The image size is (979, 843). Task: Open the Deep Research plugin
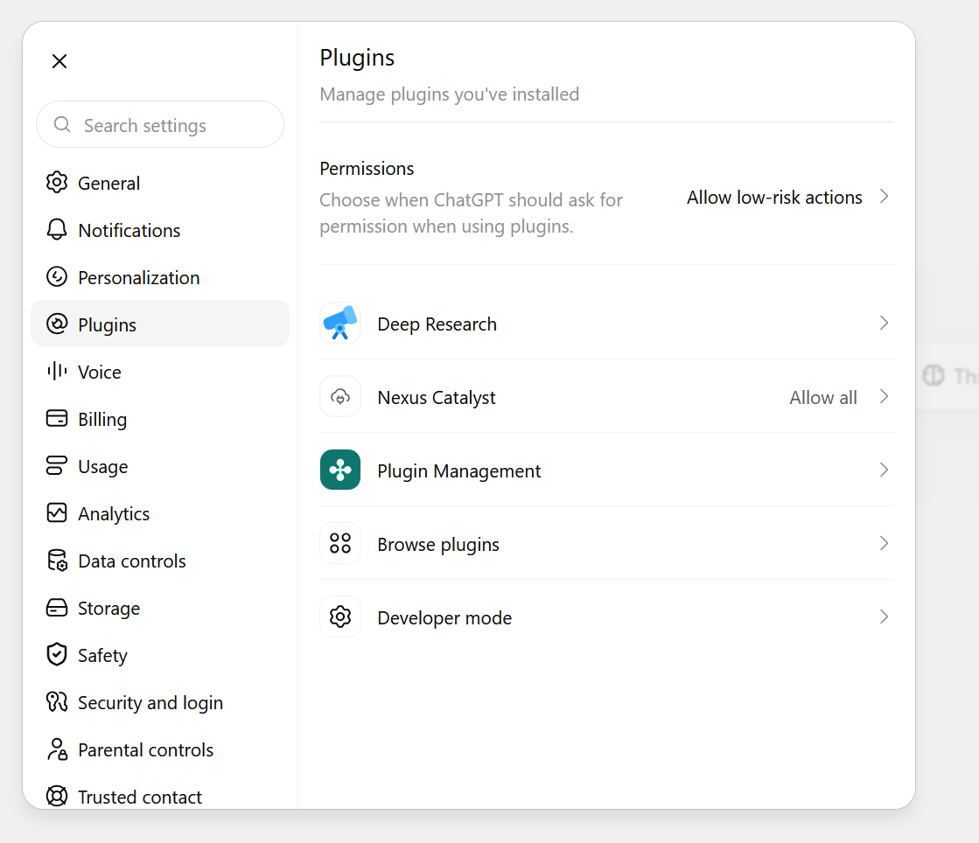[x=606, y=324]
